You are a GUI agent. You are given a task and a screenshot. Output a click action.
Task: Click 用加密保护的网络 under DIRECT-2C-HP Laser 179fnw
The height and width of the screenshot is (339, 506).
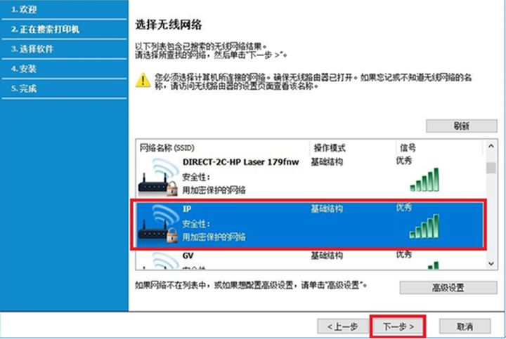coord(214,190)
